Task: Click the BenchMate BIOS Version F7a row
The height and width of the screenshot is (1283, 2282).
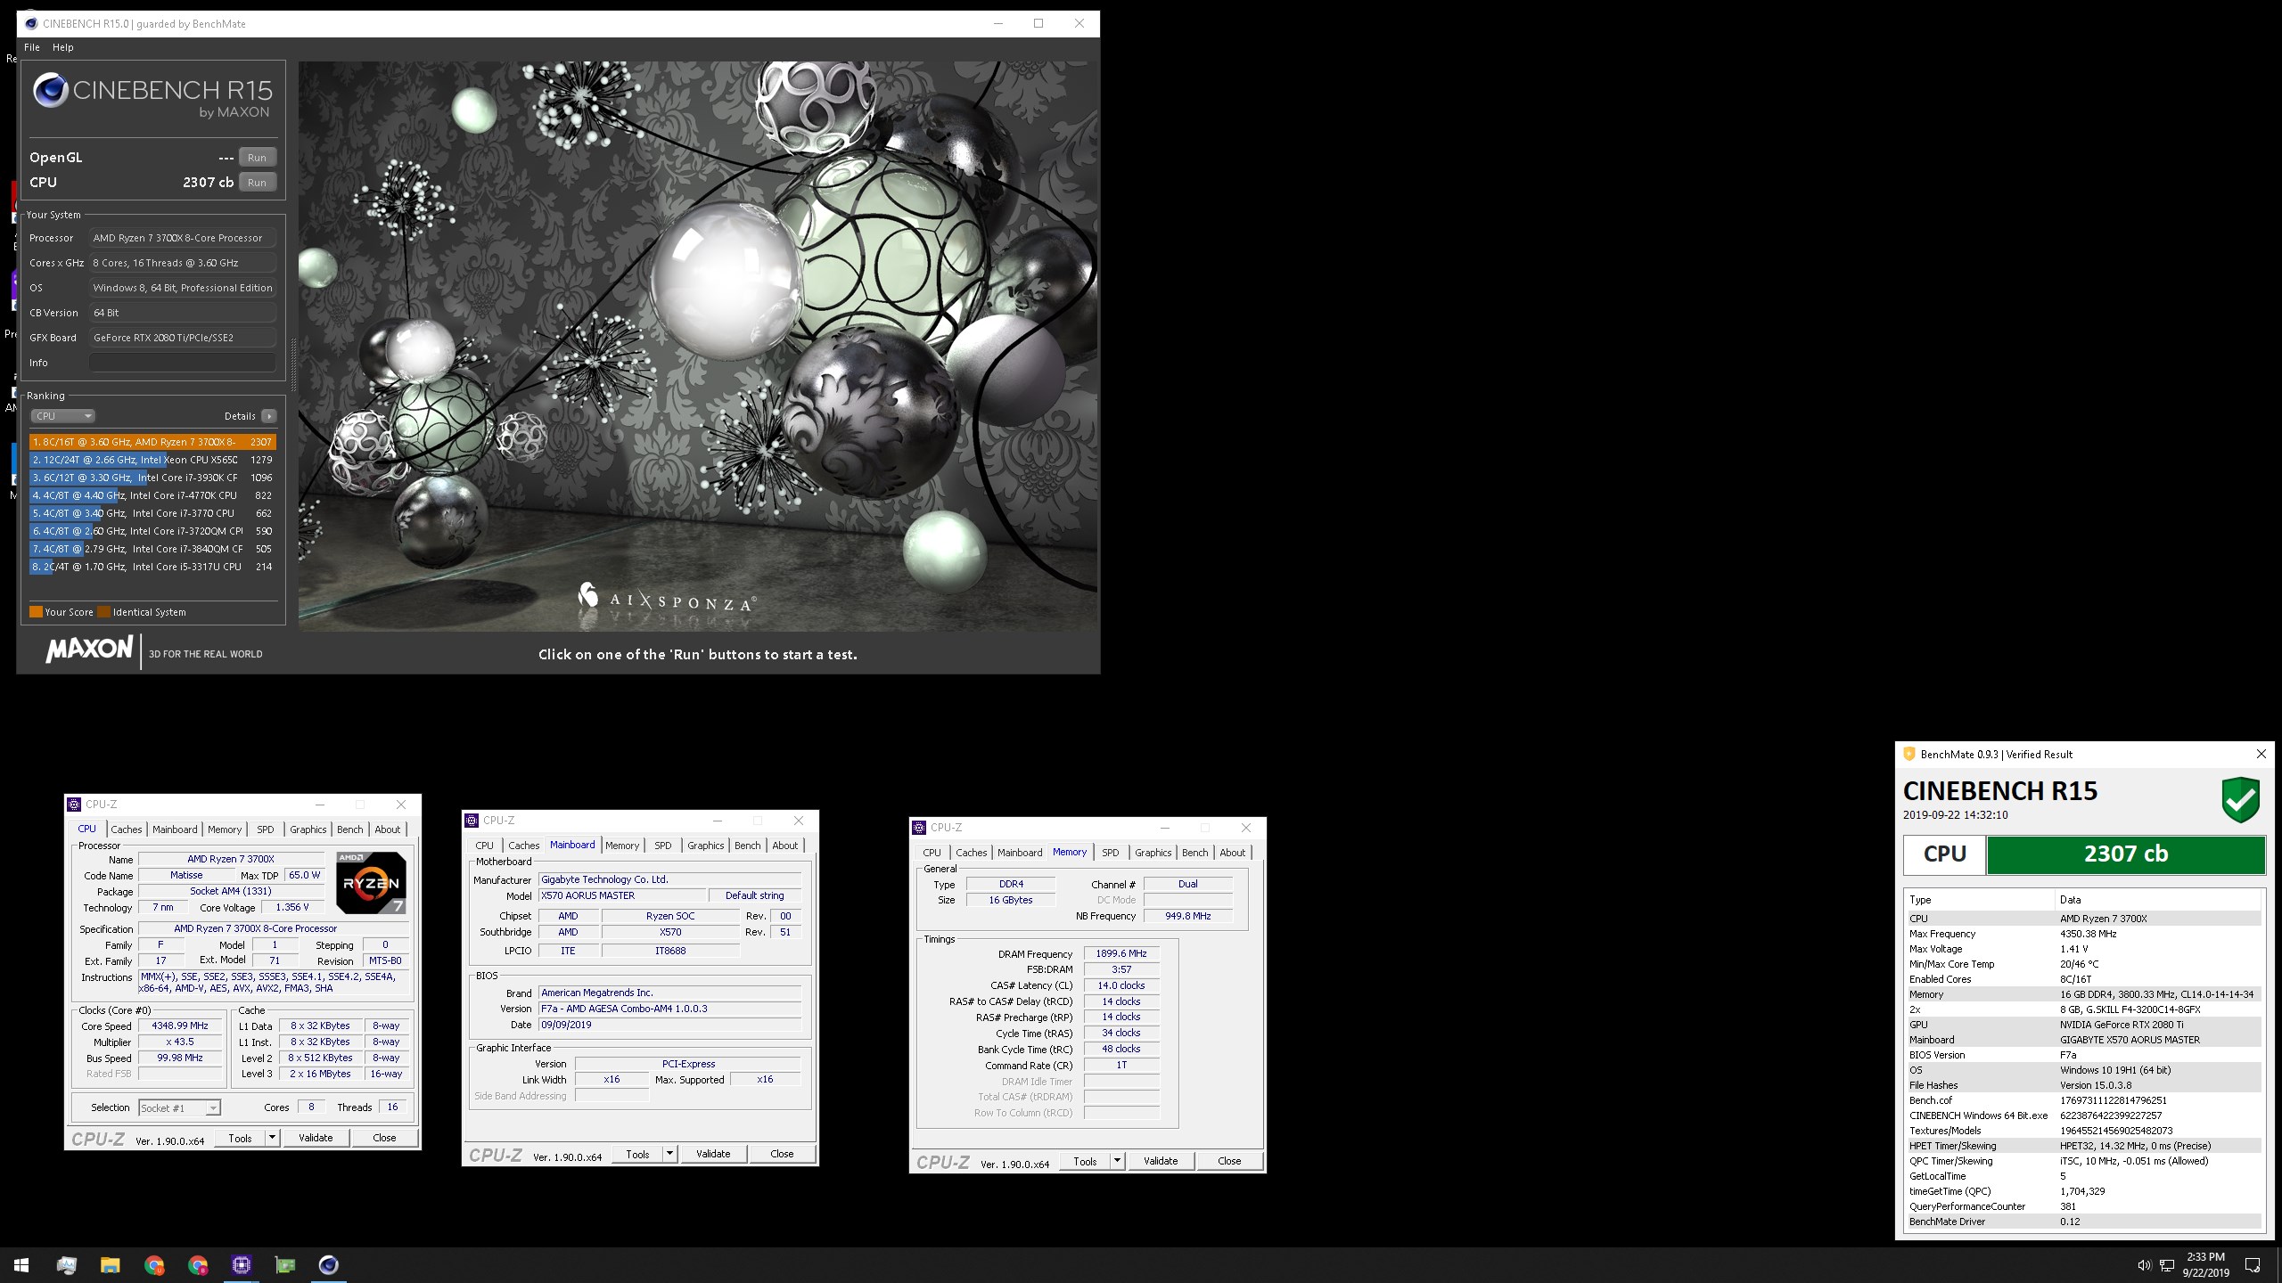Action: (2083, 1055)
